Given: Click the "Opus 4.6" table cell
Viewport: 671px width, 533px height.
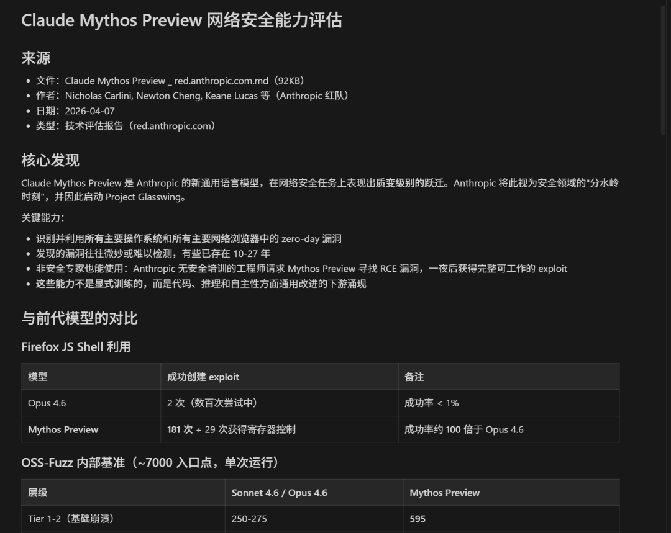Looking at the screenshot, I should [x=91, y=403].
